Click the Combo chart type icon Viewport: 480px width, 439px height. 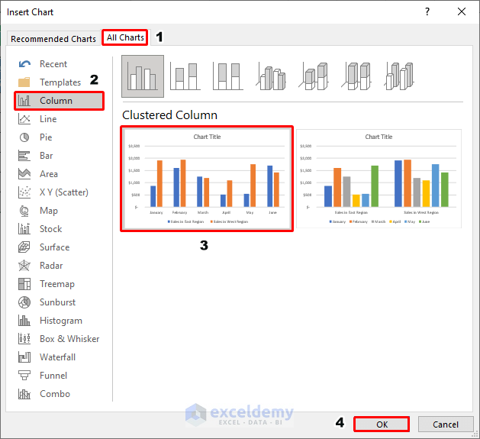coord(24,394)
